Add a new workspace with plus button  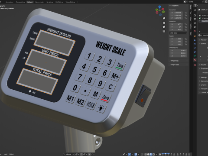[78, 2]
